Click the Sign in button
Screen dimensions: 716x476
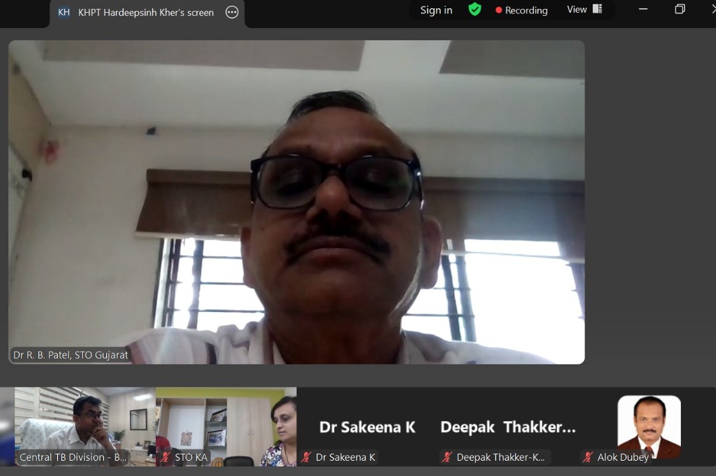coord(436,10)
